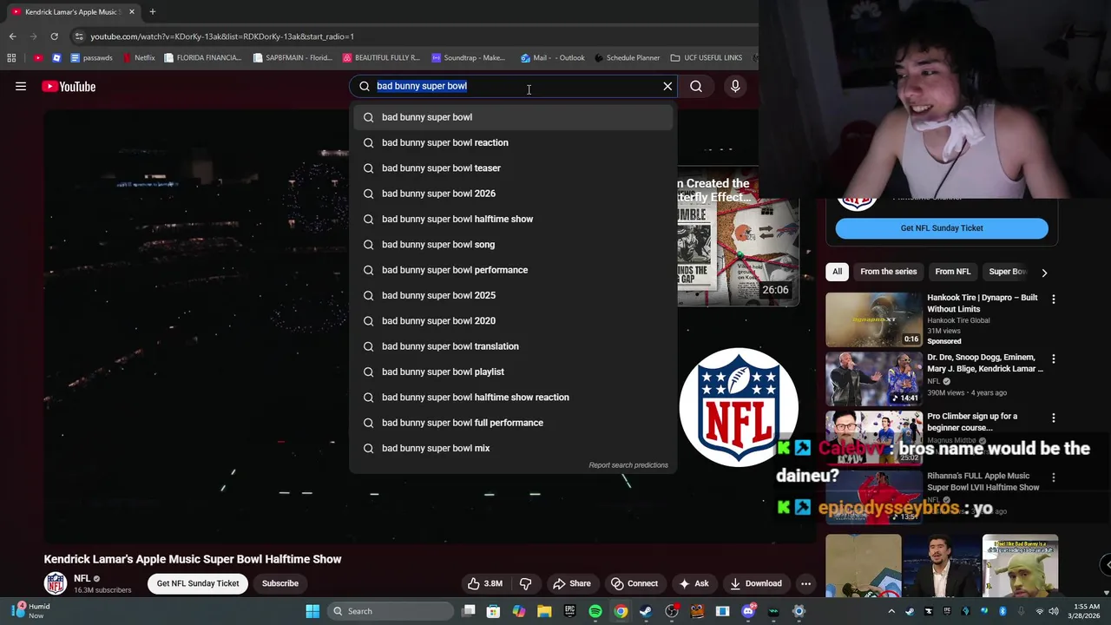Choose suggestion bad bunny super bowl translation
1111x625 pixels.
[x=512, y=346]
